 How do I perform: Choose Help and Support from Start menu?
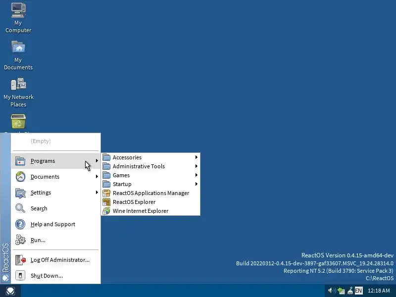(55, 224)
